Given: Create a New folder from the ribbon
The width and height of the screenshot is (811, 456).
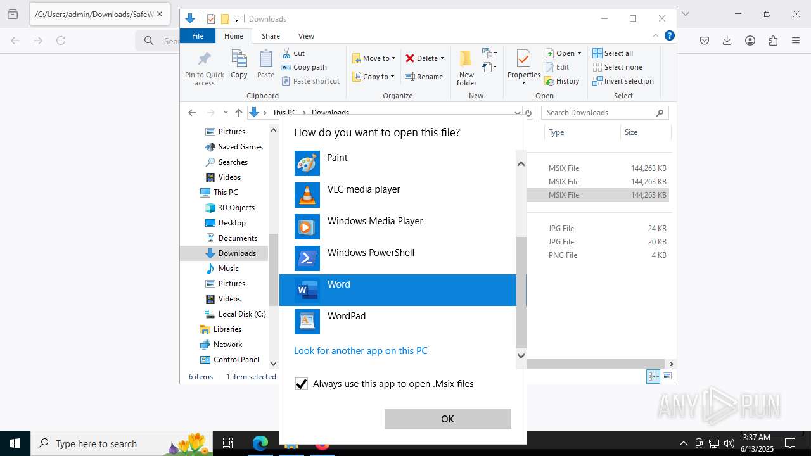Looking at the screenshot, I should [466, 68].
